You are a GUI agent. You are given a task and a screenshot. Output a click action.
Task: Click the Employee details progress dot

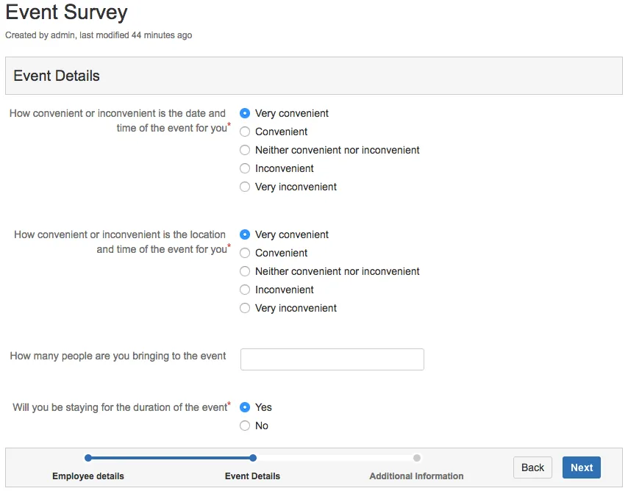point(88,458)
